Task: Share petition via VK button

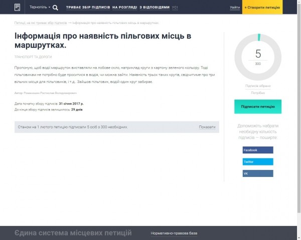Action: (x=258, y=173)
